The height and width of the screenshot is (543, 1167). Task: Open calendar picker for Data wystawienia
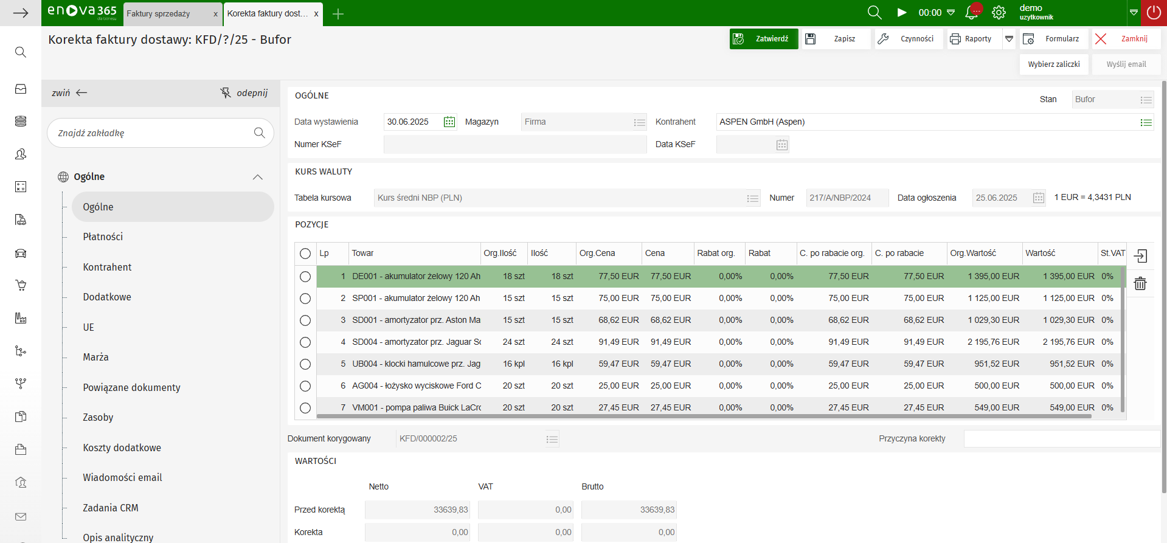pyautogui.click(x=449, y=122)
